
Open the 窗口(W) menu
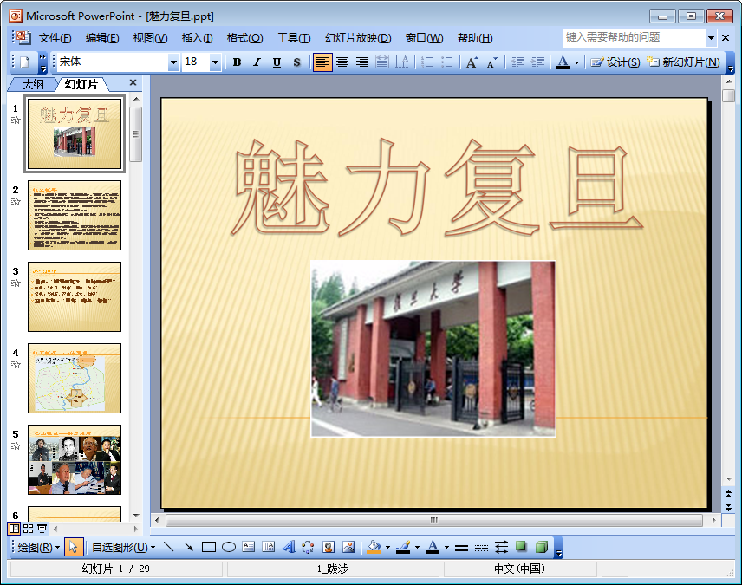[424, 38]
